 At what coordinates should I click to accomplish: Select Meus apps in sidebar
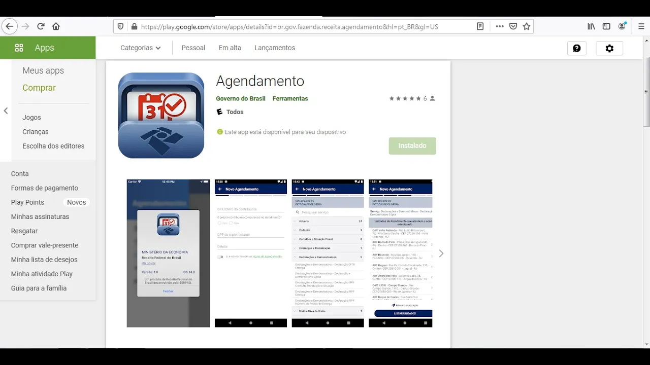(43, 70)
